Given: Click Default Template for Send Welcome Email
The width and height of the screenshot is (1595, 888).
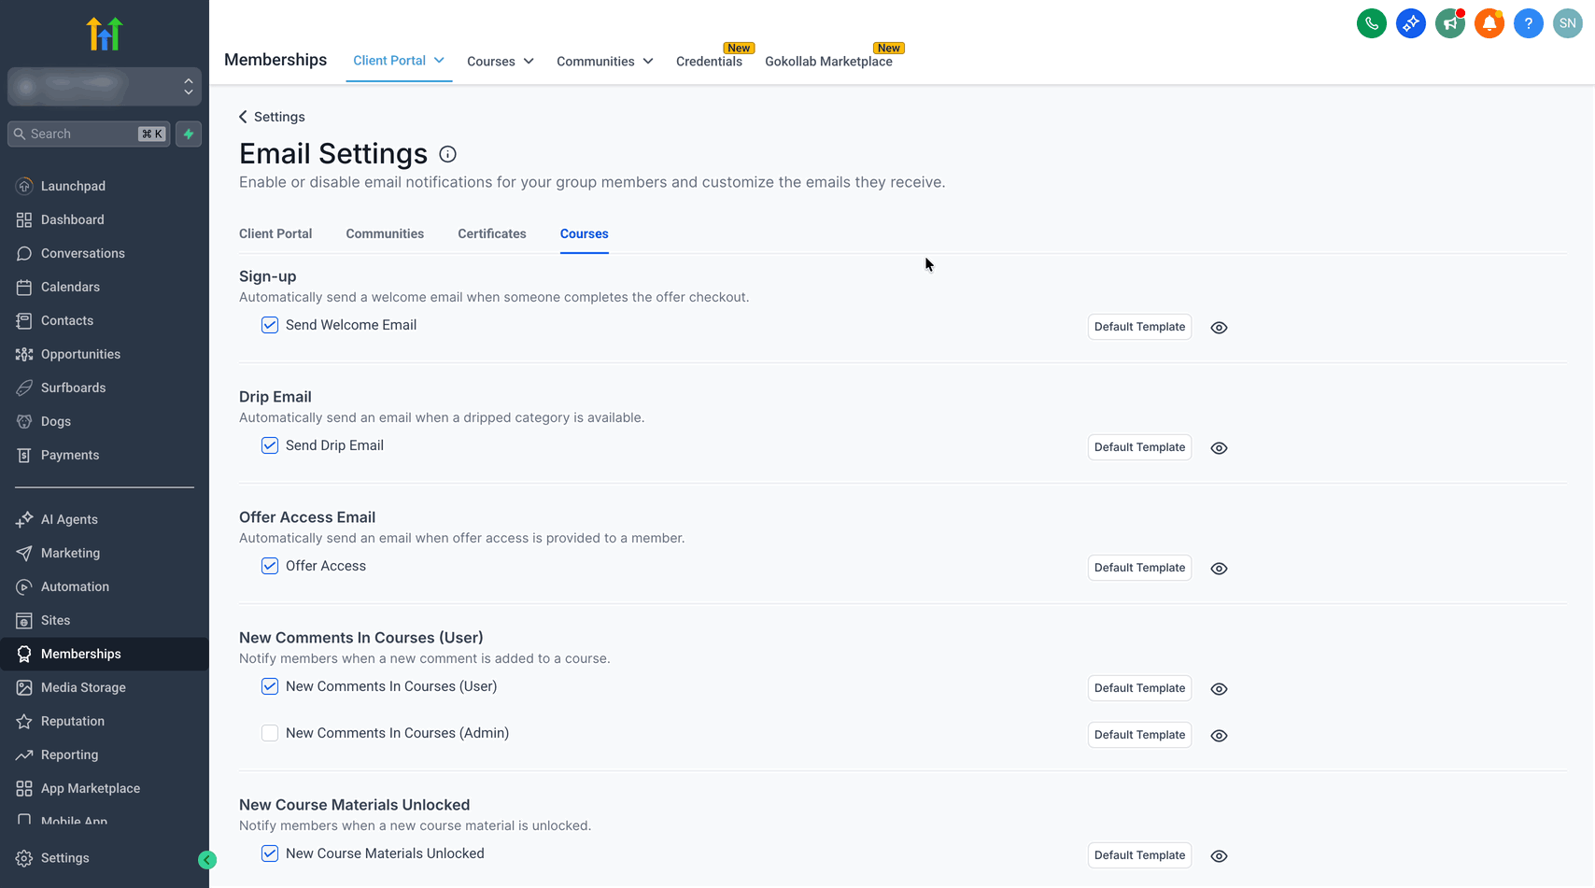Looking at the screenshot, I should click(1139, 327).
